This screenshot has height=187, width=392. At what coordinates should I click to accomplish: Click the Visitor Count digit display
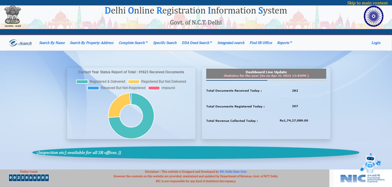point(29,178)
